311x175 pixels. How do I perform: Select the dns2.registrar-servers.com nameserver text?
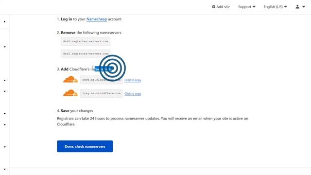(86, 53)
